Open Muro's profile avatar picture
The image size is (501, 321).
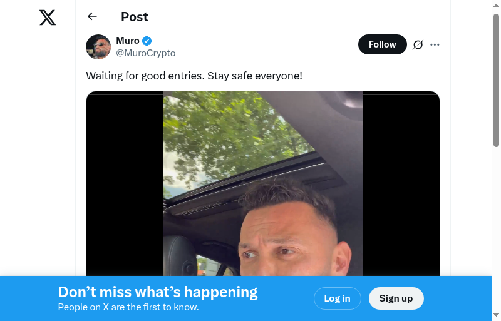click(98, 47)
